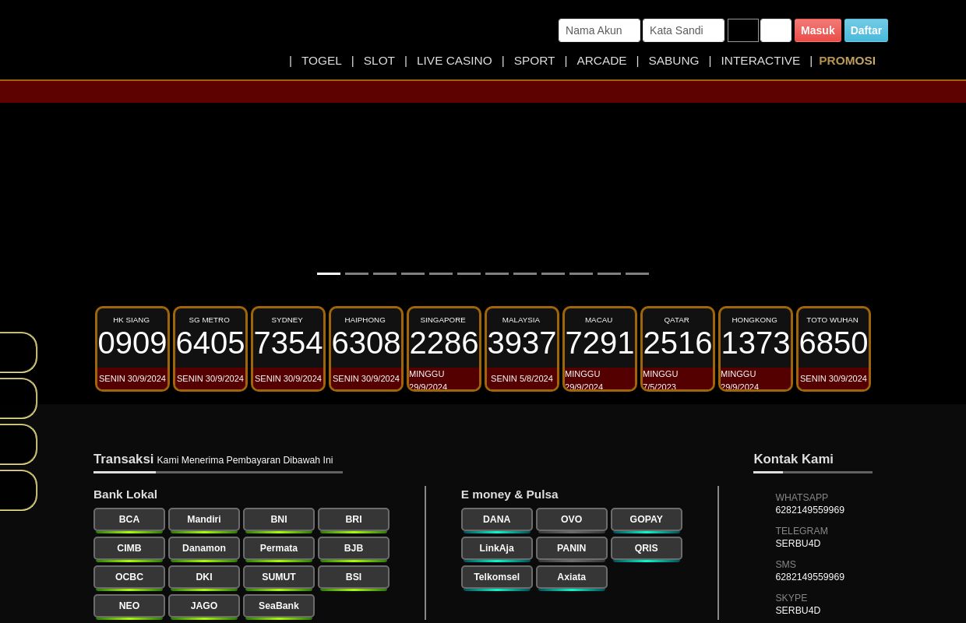Viewport: 966px width, 623px height.
Task: Select the JAGO bank button
Action: 204,606
